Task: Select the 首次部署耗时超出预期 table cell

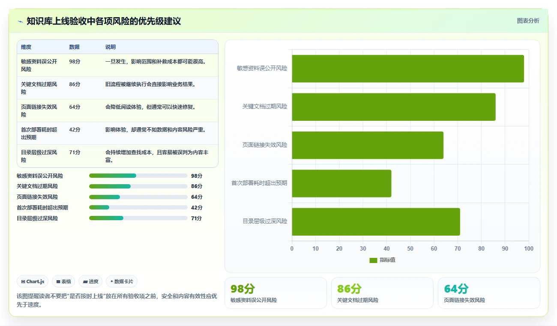Action: pyautogui.click(x=41, y=133)
